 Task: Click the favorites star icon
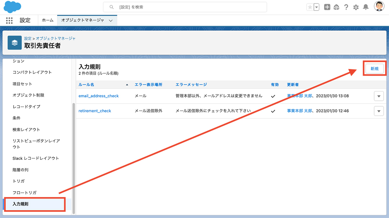pos(310,7)
